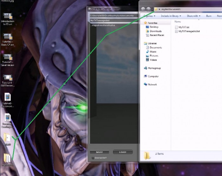222x176 pixels.
Task: Click the breadcrumb arrow before mytextdocuments
Action: (x=160, y=9)
